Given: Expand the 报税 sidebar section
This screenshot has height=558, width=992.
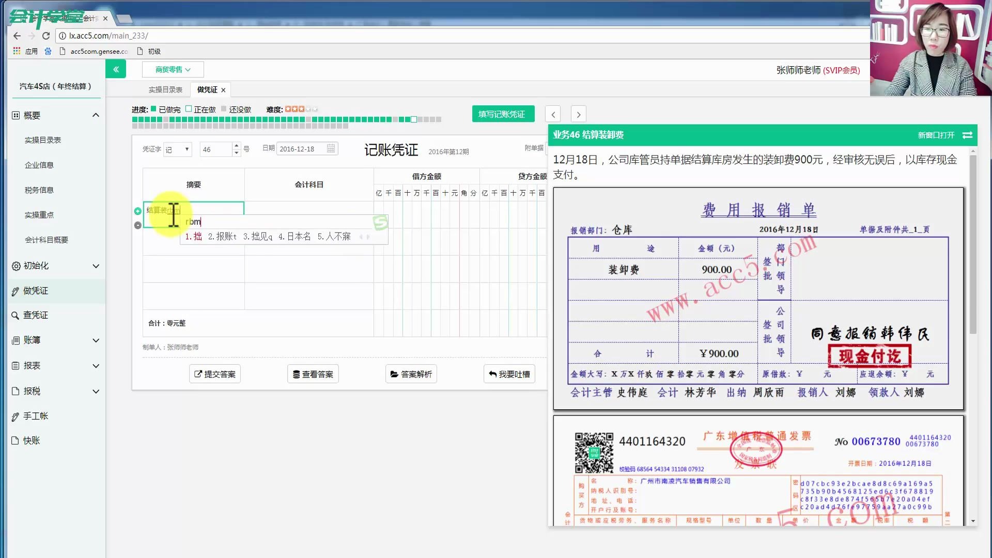Looking at the screenshot, I should tap(96, 392).
